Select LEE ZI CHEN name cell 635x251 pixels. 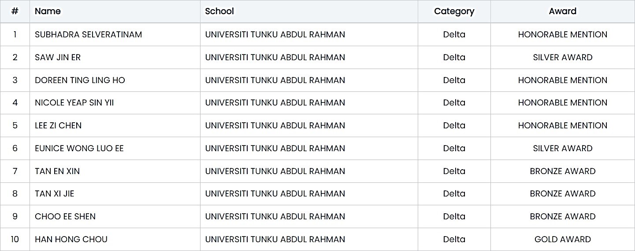[x=58, y=125]
